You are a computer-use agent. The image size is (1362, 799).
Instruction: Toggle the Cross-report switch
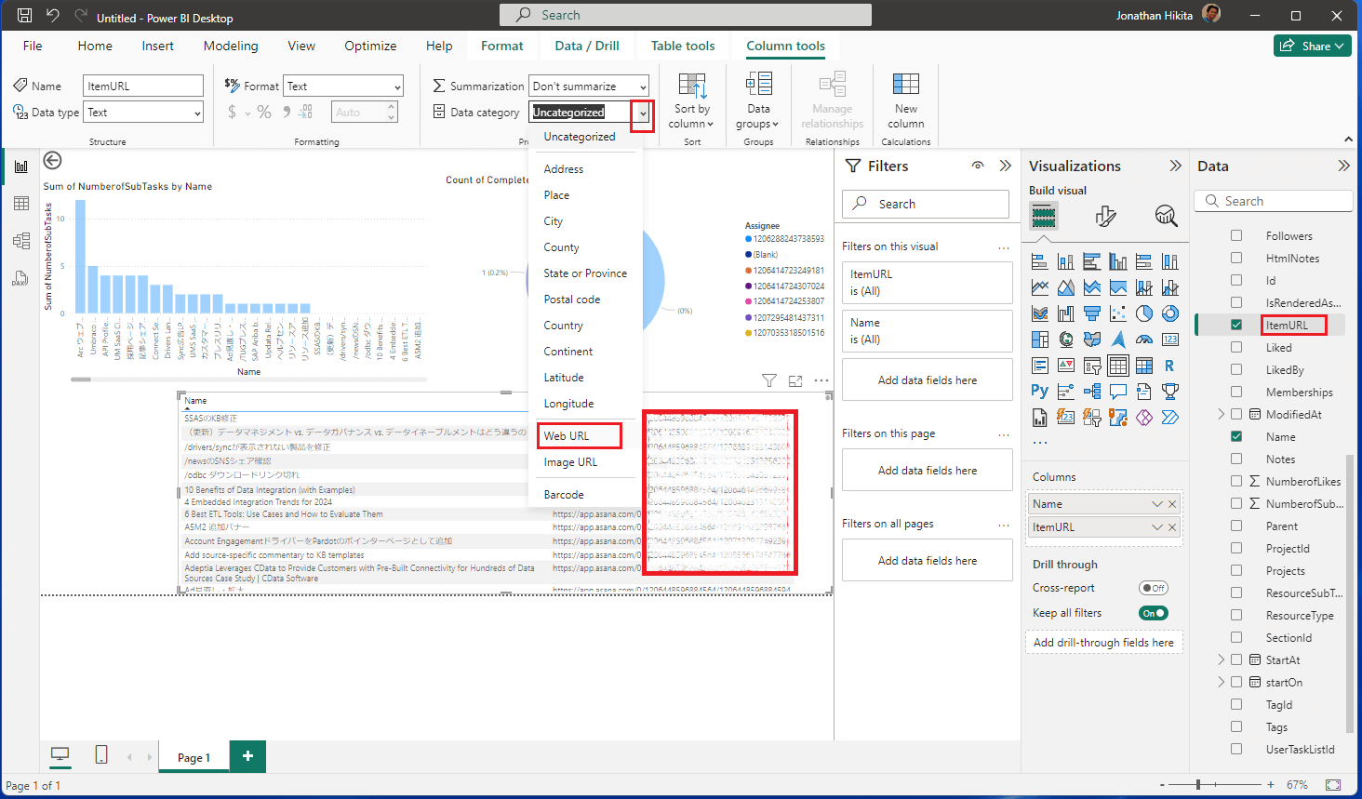[x=1153, y=588]
